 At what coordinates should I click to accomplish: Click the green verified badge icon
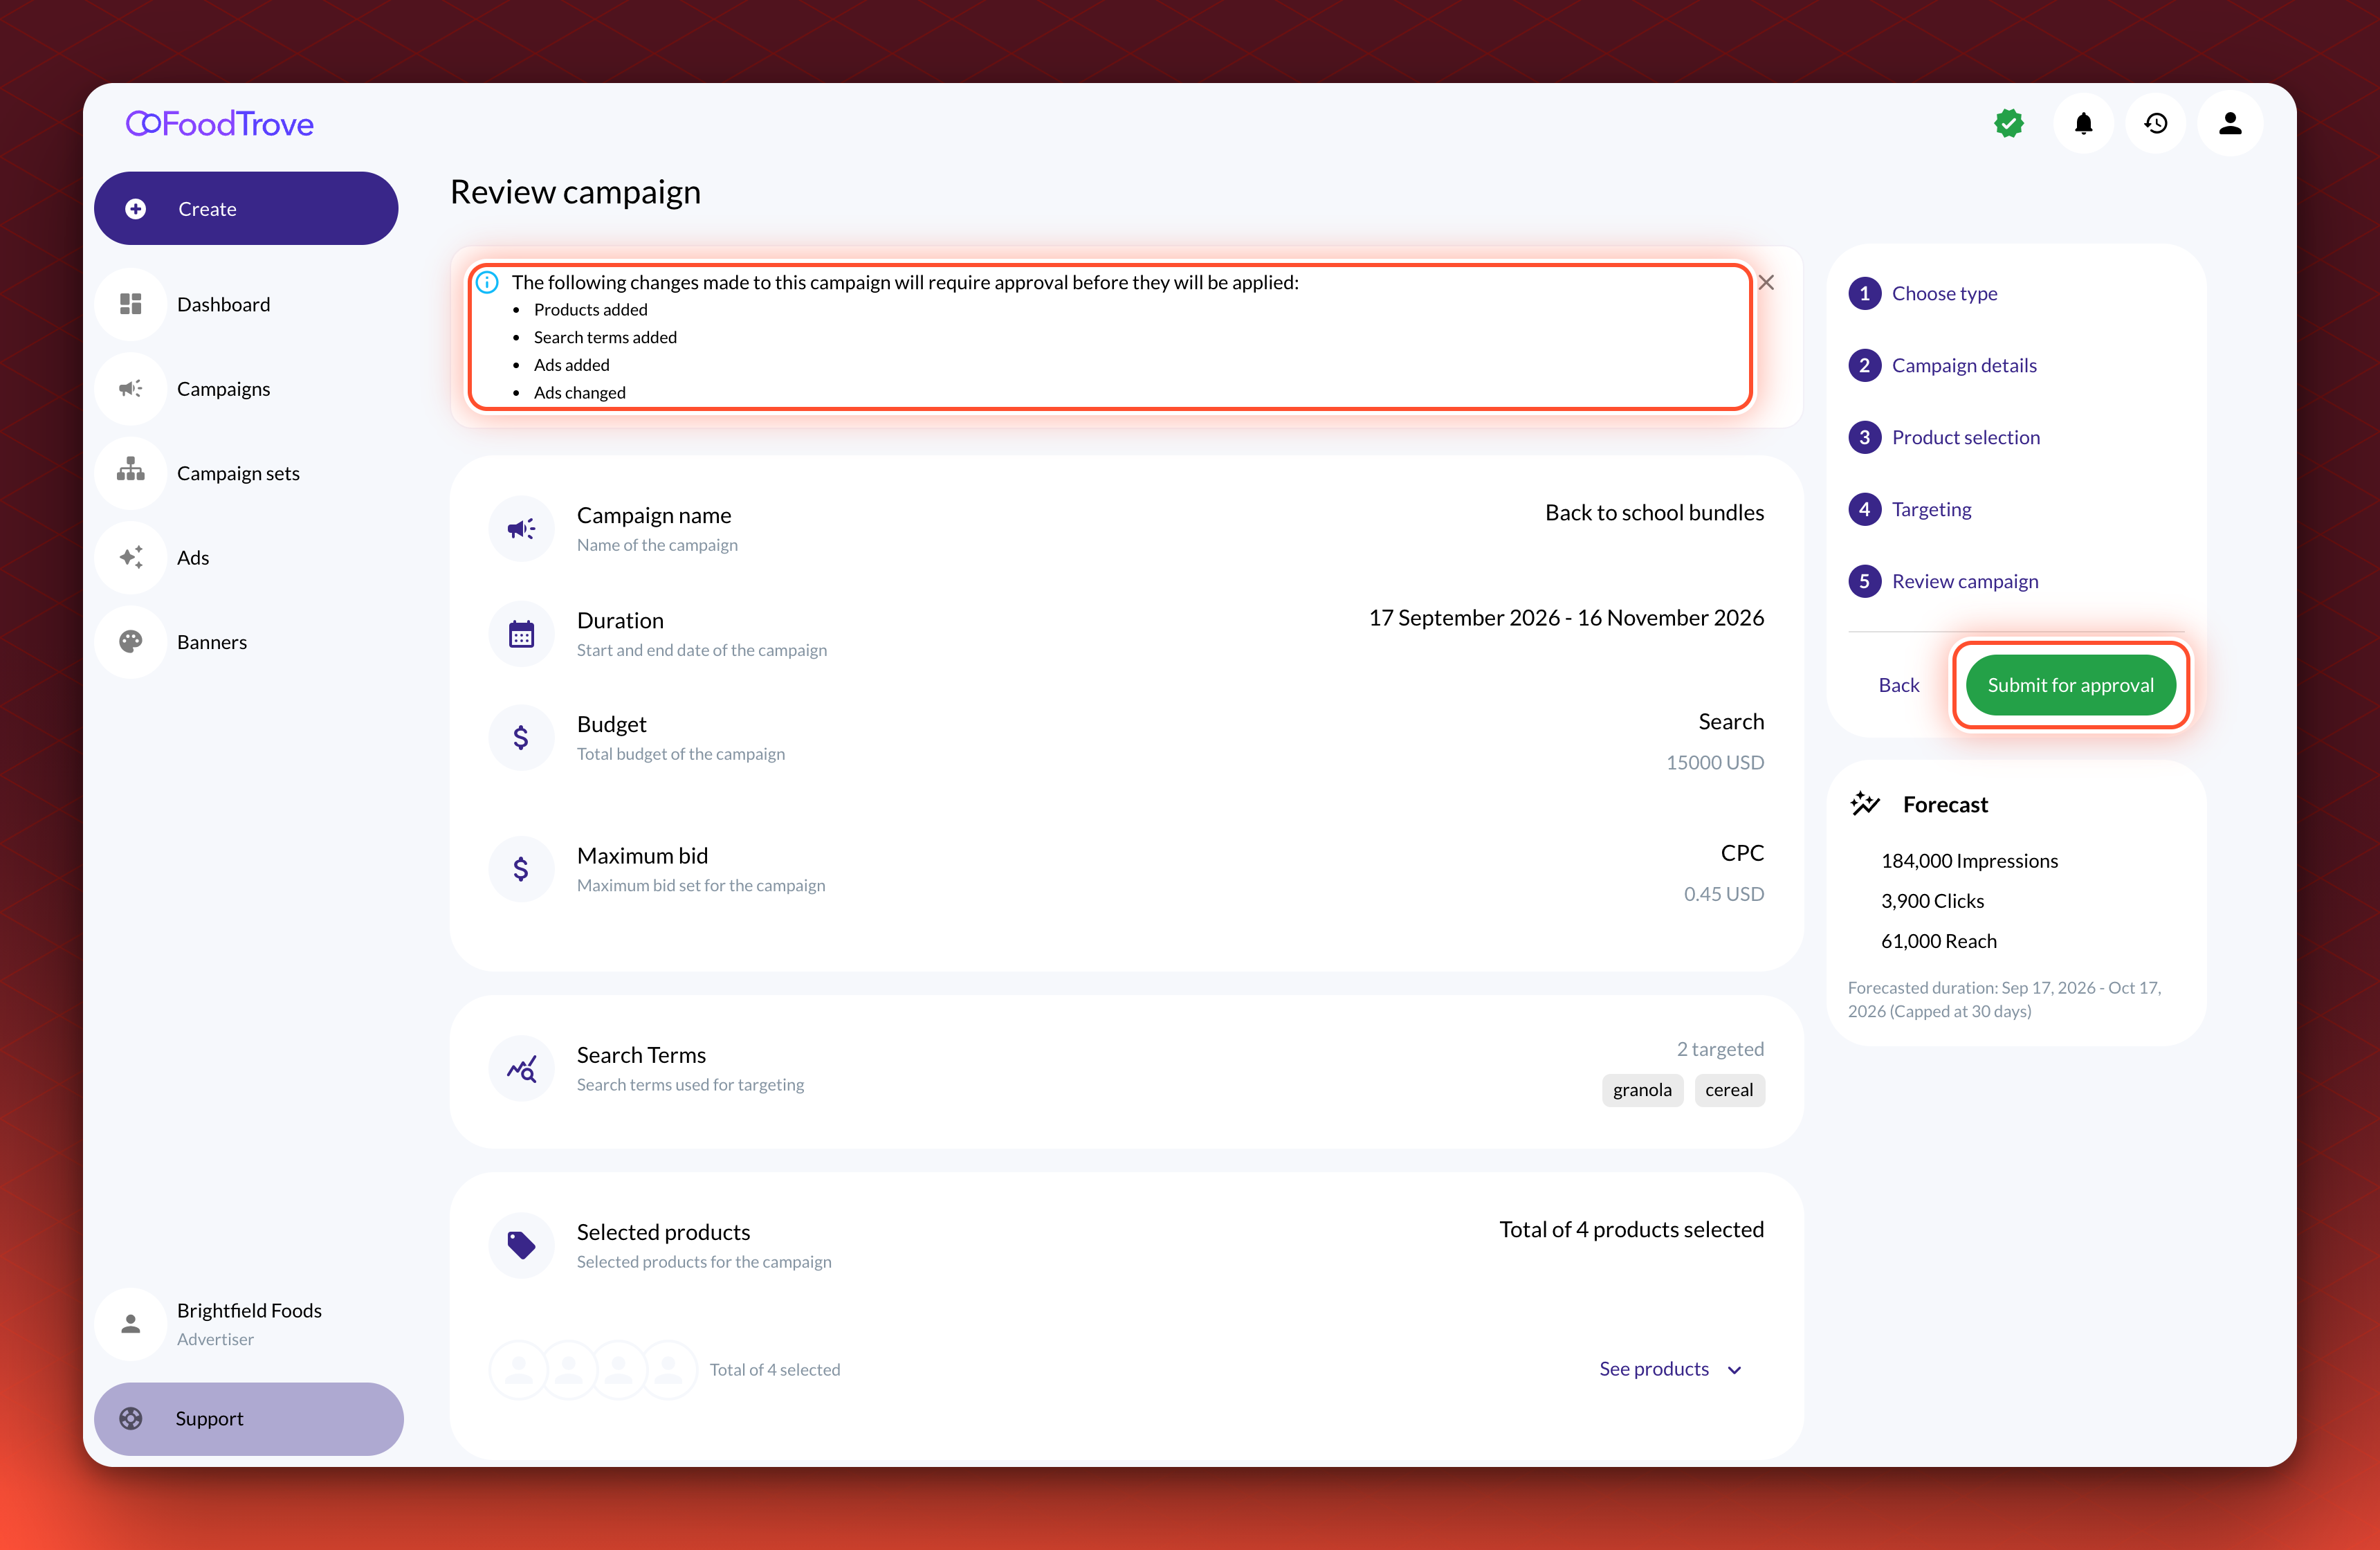click(x=2009, y=124)
